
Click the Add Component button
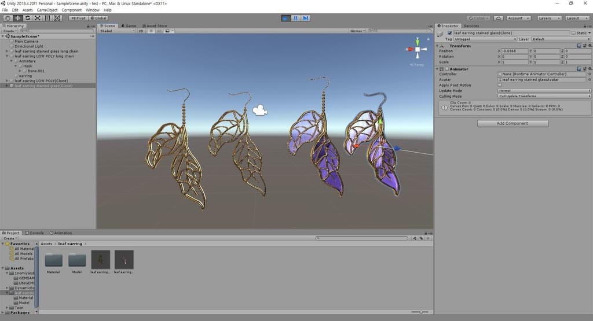pyautogui.click(x=513, y=123)
